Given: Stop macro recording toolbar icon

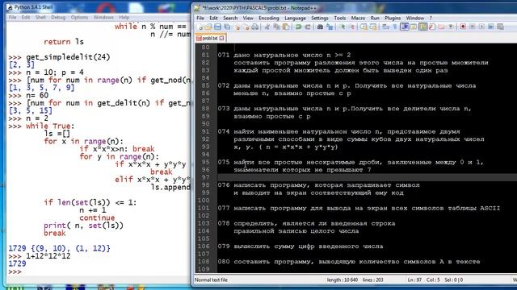Looking at the screenshot, I should 472,27.
